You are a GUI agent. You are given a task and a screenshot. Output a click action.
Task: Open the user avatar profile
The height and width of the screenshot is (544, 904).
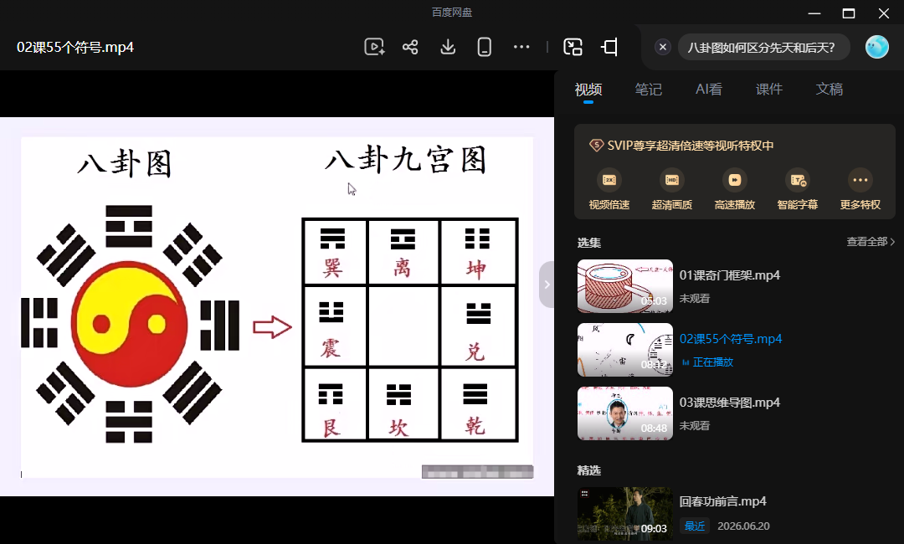click(x=877, y=47)
